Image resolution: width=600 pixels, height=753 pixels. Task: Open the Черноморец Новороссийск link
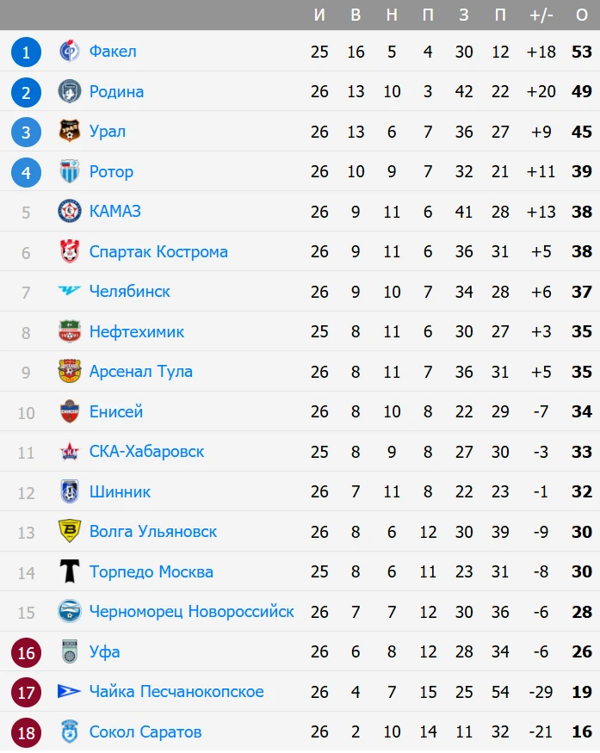[191, 612]
